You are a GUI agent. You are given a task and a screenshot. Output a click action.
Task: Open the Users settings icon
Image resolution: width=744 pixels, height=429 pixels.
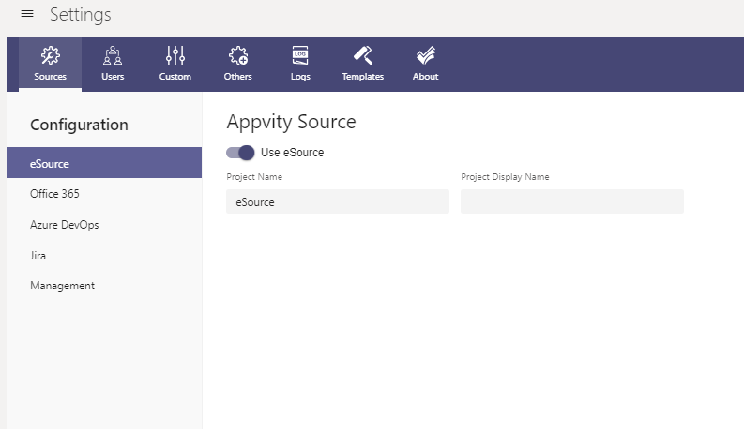113,55
